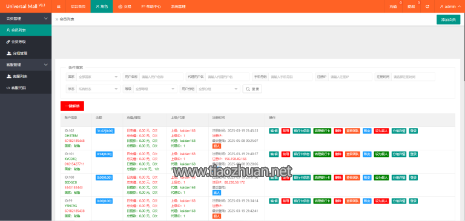Click 设为真人 for user ID:99
This screenshot has width=465, height=221.
[381, 201]
